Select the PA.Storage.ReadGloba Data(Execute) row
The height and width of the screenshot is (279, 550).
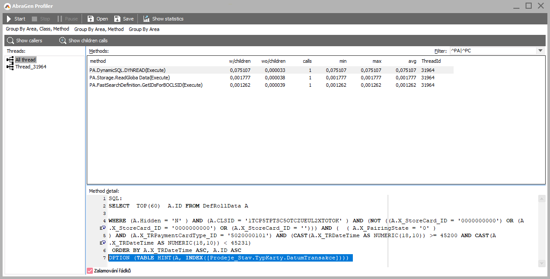[x=130, y=78]
